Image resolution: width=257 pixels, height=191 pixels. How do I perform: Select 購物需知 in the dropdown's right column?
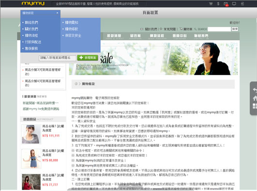point(71,22)
